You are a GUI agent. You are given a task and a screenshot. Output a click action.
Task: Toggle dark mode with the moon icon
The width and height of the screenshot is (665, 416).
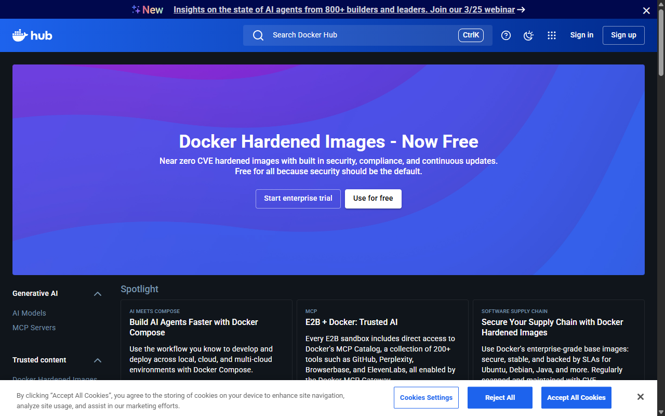(528, 35)
